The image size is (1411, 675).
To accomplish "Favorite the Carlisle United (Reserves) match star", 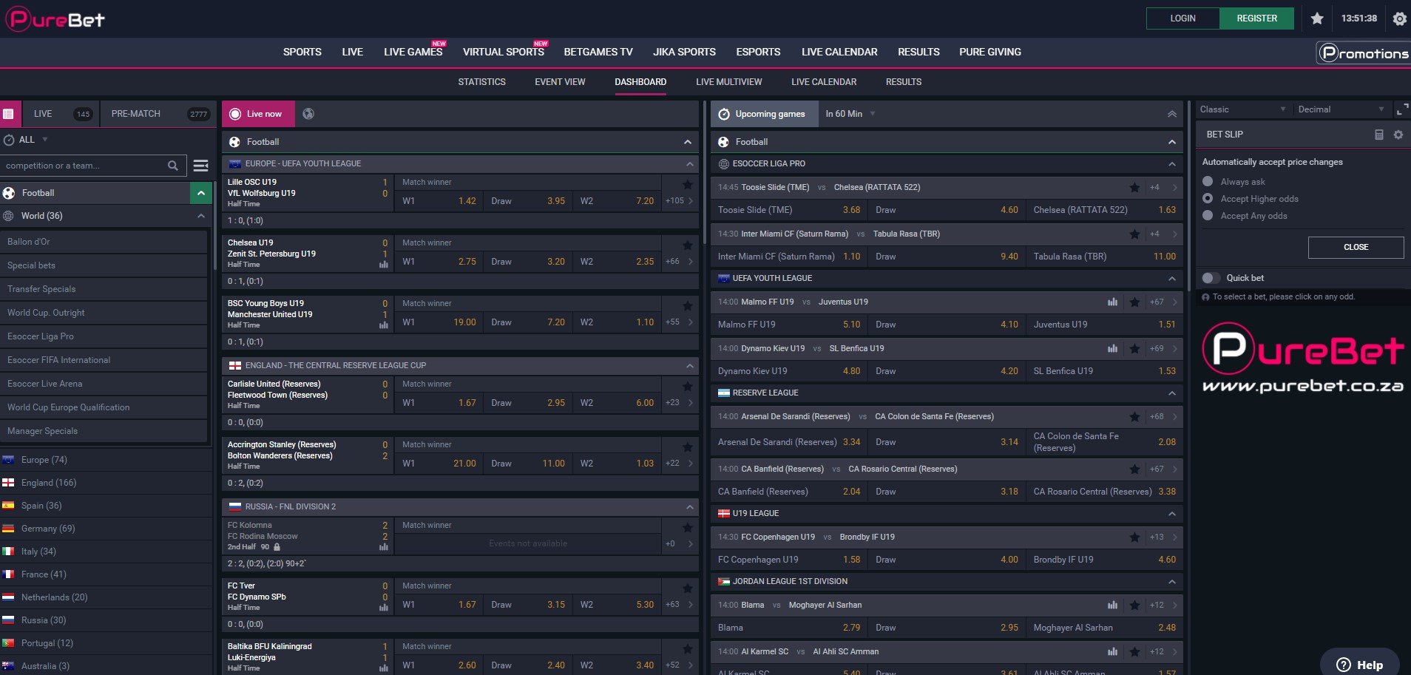I will tap(687, 387).
